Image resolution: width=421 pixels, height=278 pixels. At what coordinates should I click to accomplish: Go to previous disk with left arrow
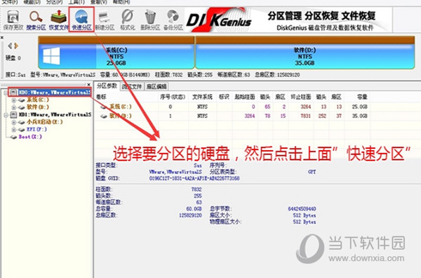coord(10,46)
